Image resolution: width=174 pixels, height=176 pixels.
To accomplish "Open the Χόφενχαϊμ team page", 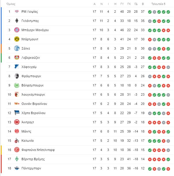I will click(x=29, y=67).
